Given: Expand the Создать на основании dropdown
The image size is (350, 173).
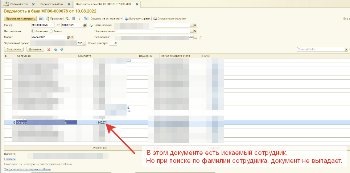Looking at the screenshot, I should coord(106,18).
